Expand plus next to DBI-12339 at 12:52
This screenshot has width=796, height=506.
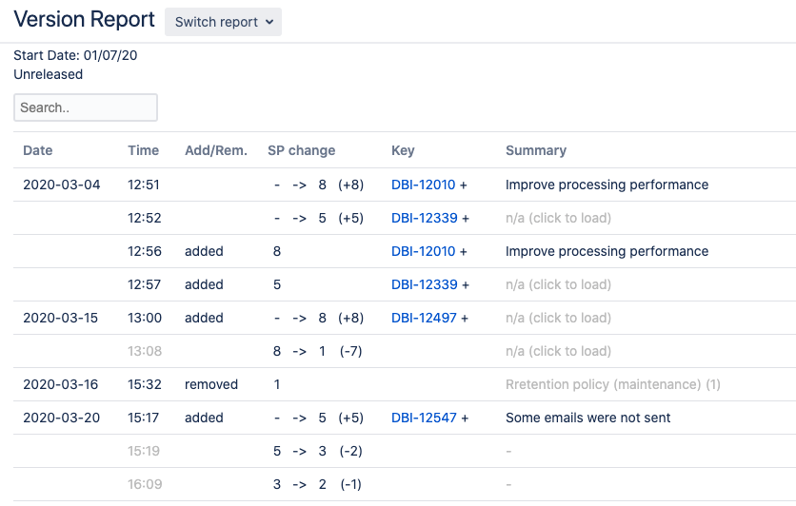(466, 219)
